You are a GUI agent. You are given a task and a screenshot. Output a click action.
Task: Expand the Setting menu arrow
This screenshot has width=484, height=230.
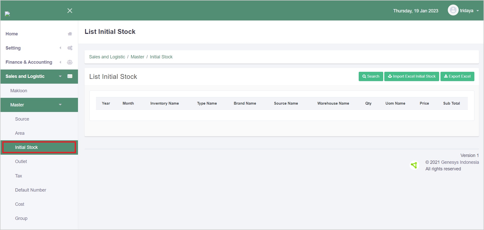60,48
